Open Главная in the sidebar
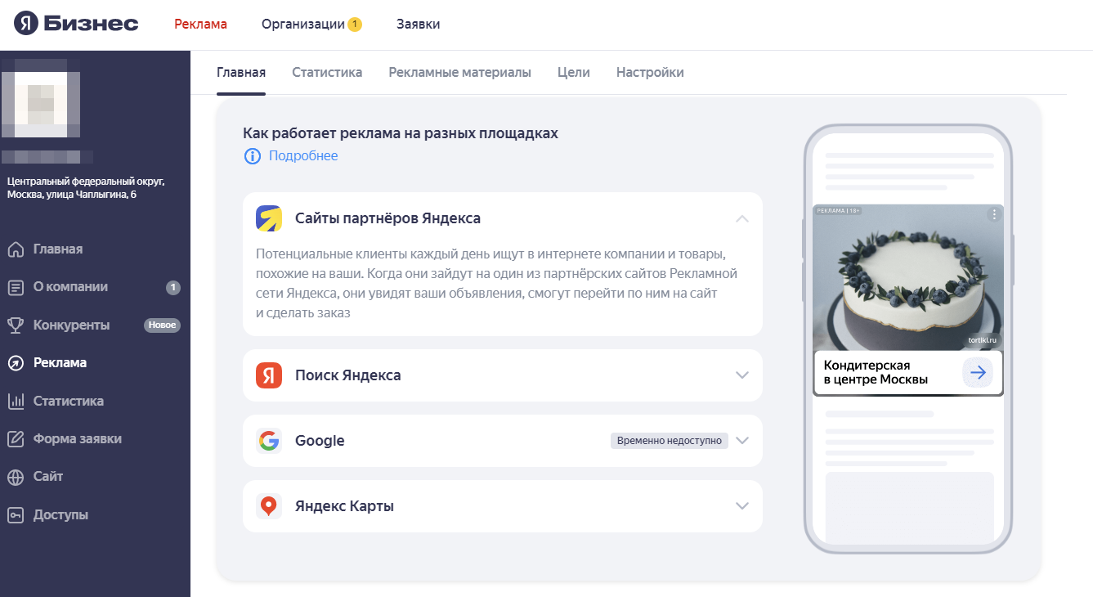1093x597 pixels. tap(58, 249)
